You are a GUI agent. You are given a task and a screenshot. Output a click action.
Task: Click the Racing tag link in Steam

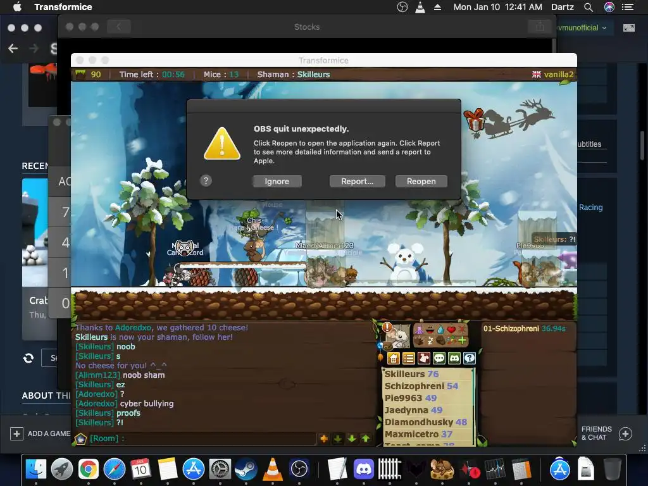(x=590, y=208)
